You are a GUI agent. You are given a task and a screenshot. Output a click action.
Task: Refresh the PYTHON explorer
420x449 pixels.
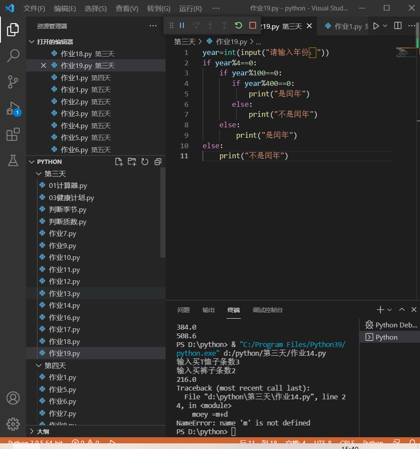pyautogui.click(x=145, y=162)
